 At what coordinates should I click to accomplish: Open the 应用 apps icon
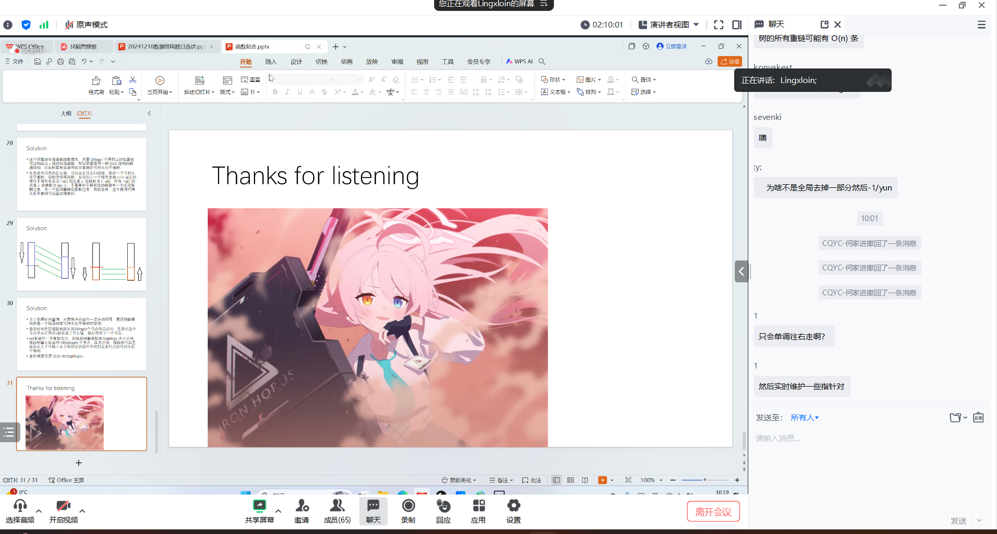(x=479, y=506)
